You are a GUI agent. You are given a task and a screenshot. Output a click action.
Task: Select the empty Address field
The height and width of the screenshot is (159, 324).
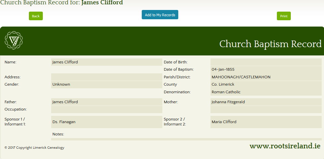click(107, 77)
